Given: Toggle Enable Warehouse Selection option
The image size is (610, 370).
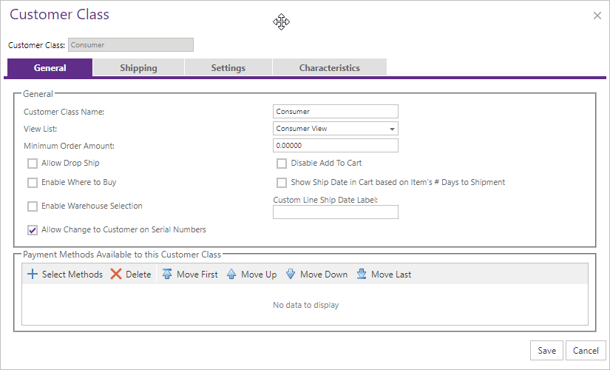Looking at the screenshot, I should point(33,206).
